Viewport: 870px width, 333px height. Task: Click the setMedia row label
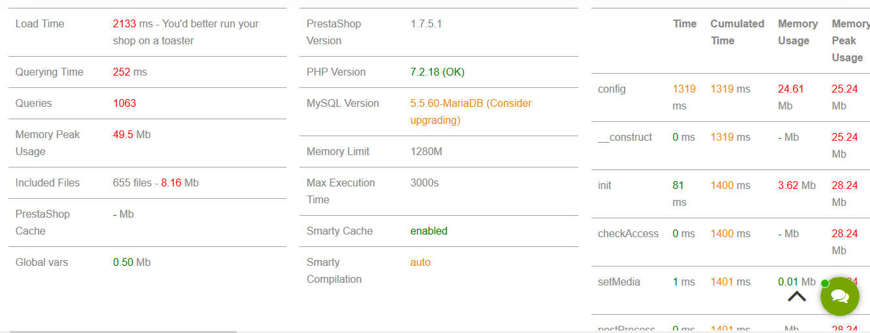tap(619, 282)
